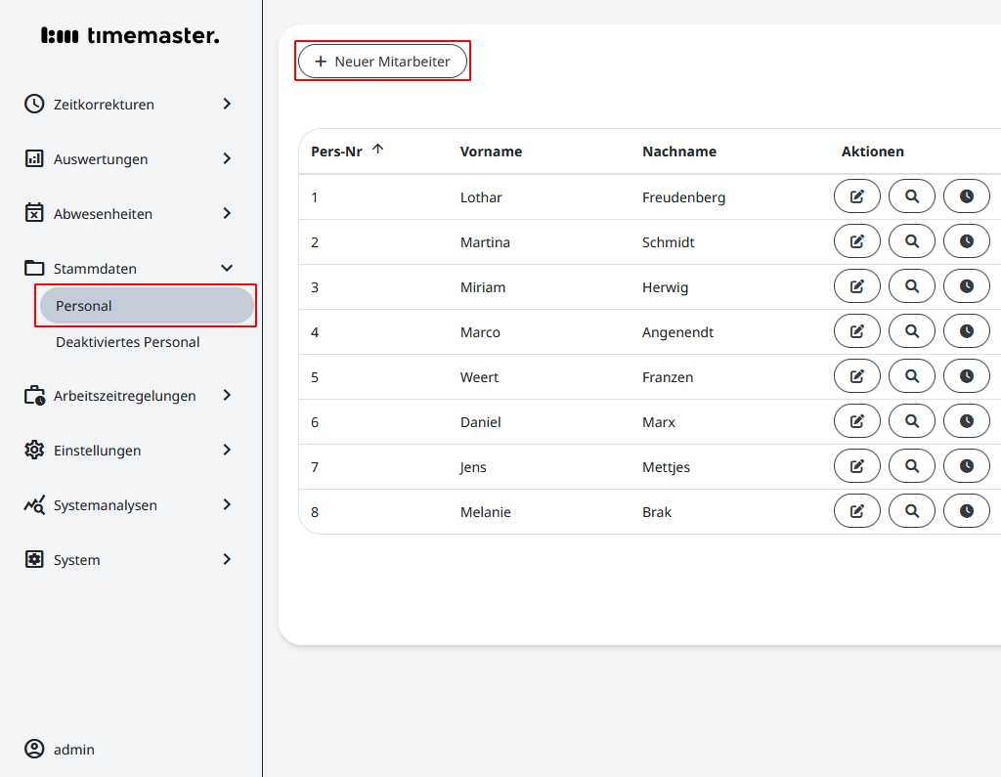The height and width of the screenshot is (777, 1001).
Task: View details of Weert Franzen via magnifier
Action: coord(911,376)
